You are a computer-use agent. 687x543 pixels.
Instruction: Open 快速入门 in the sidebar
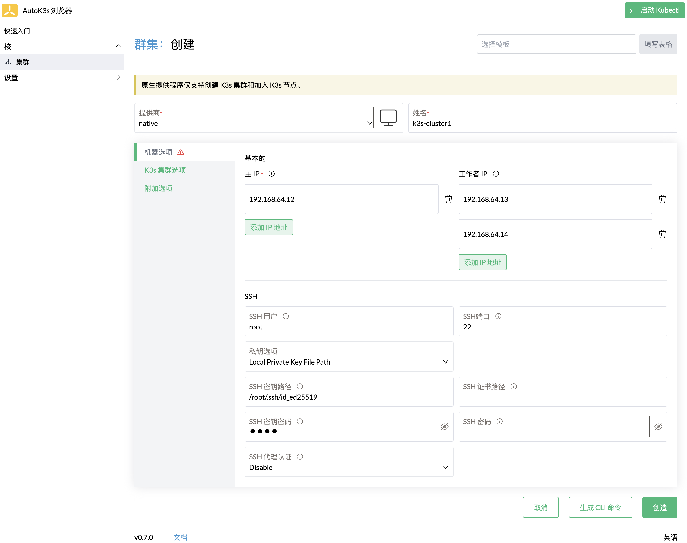[17, 31]
